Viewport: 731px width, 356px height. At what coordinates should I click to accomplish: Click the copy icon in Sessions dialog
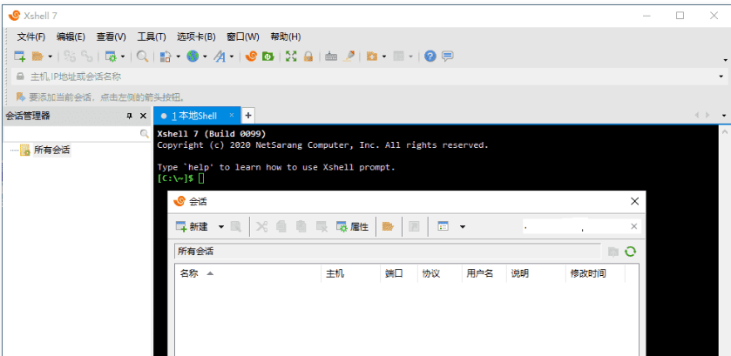(x=281, y=227)
